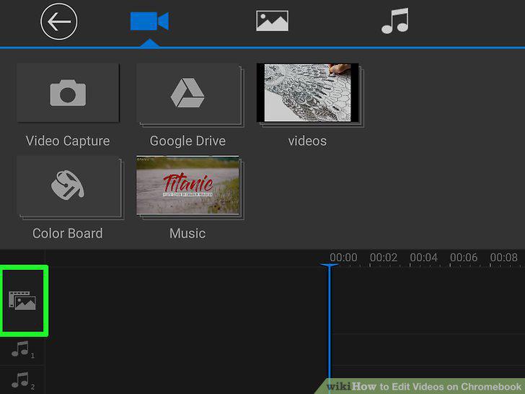Click the Google Drive label
Image resolution: width=525 pixels, height=394 pixels.
(x=187, y=141)
